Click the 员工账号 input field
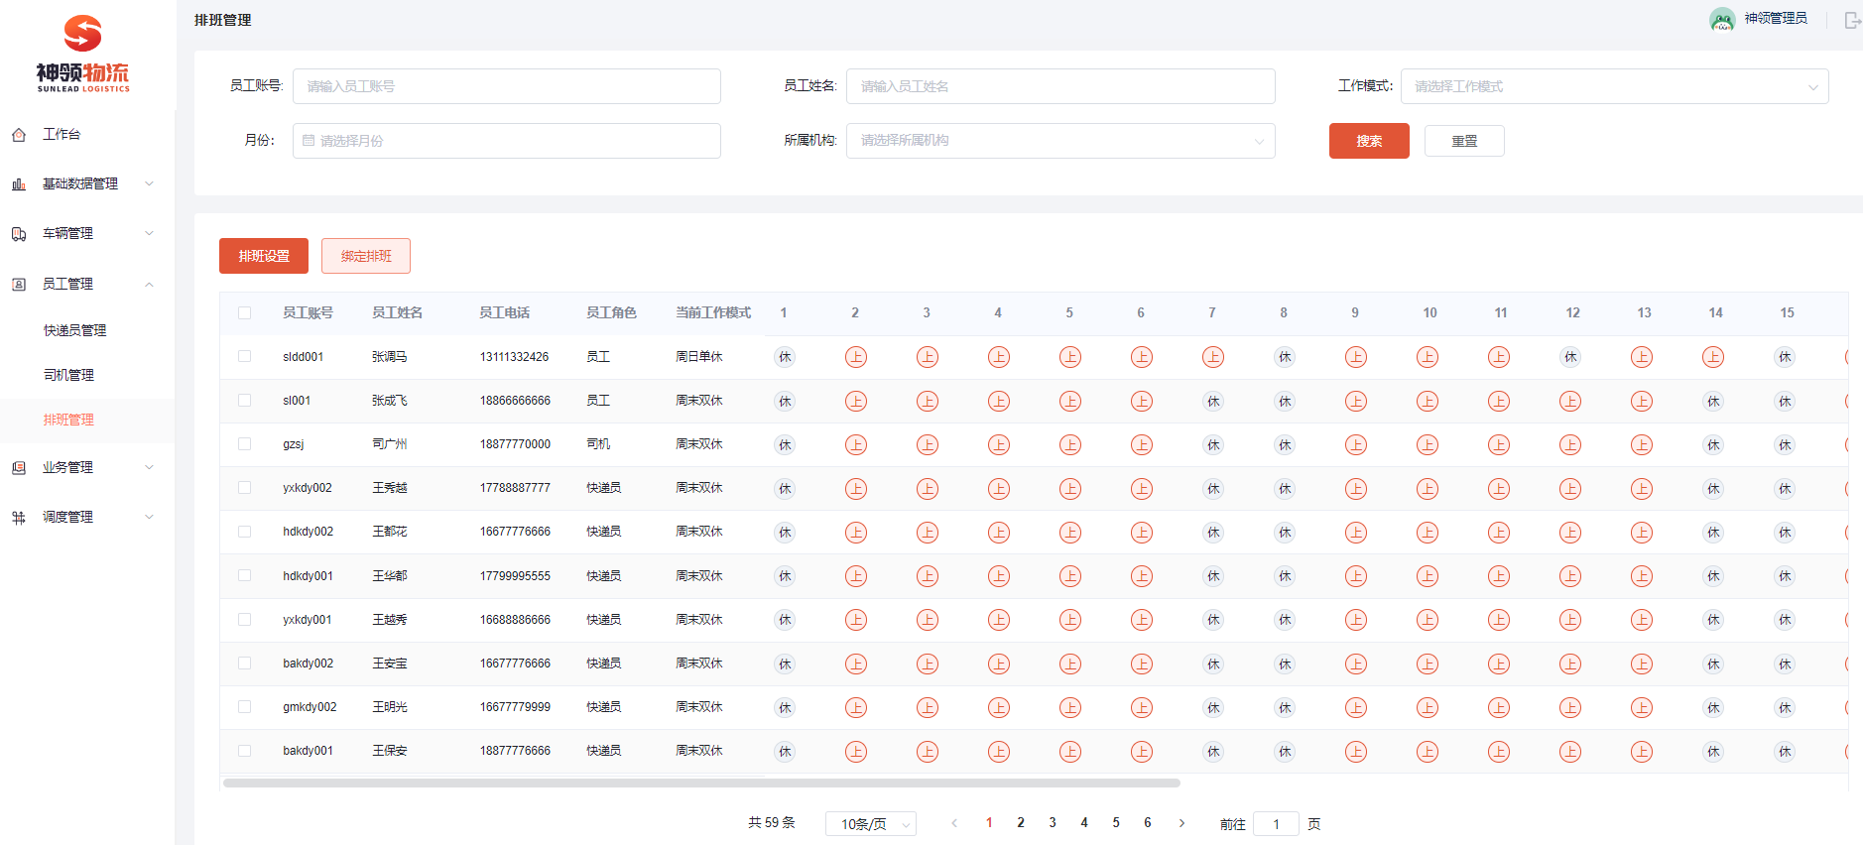 [x=506, y=86]
